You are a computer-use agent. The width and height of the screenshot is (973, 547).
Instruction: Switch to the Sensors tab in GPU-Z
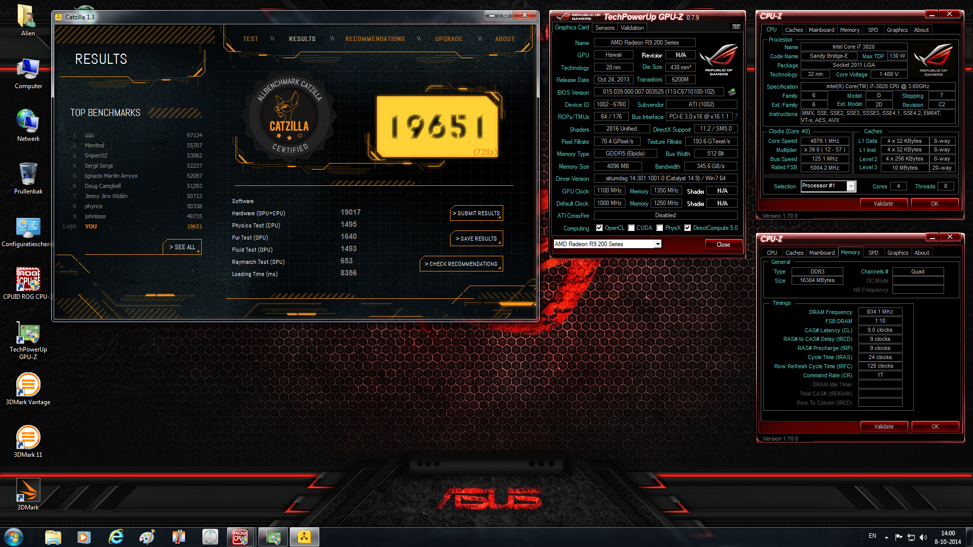(x=605, y=28)
